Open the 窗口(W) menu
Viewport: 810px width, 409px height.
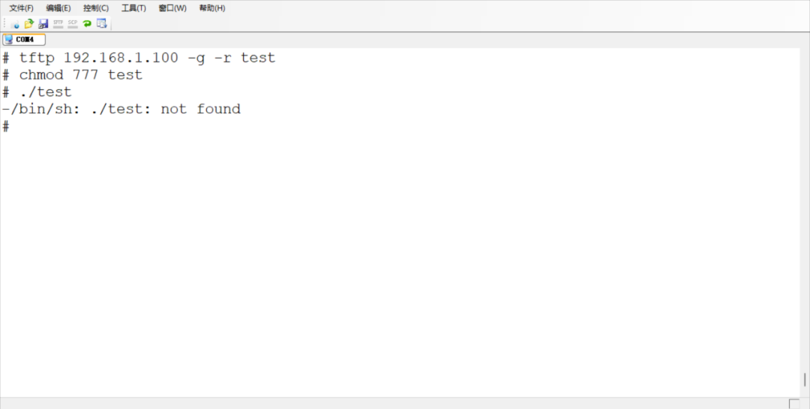click(x=172, y=8)
